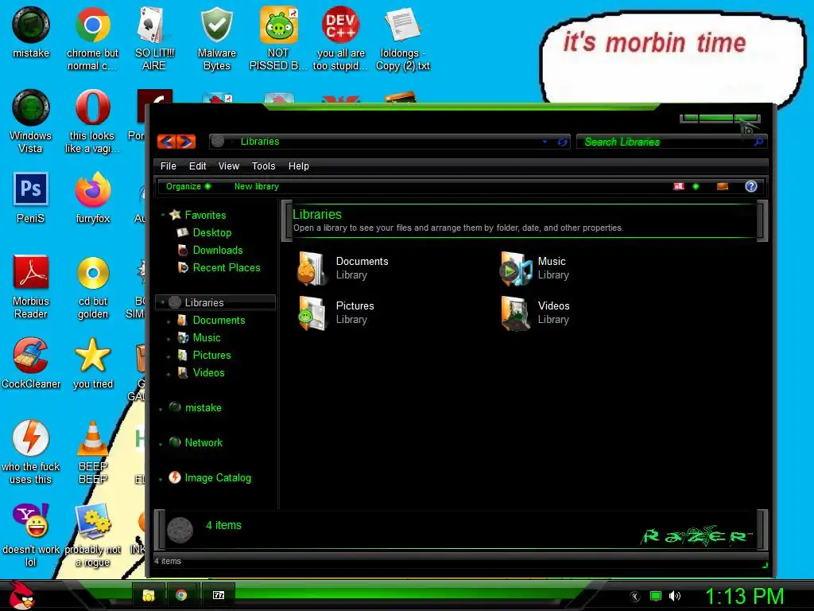Open the Edit menu
Screen dimensions: 814x611
click(197, 166)
